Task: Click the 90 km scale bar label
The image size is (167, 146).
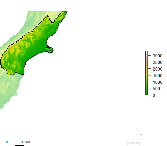Action: click(x=25, y=142)
